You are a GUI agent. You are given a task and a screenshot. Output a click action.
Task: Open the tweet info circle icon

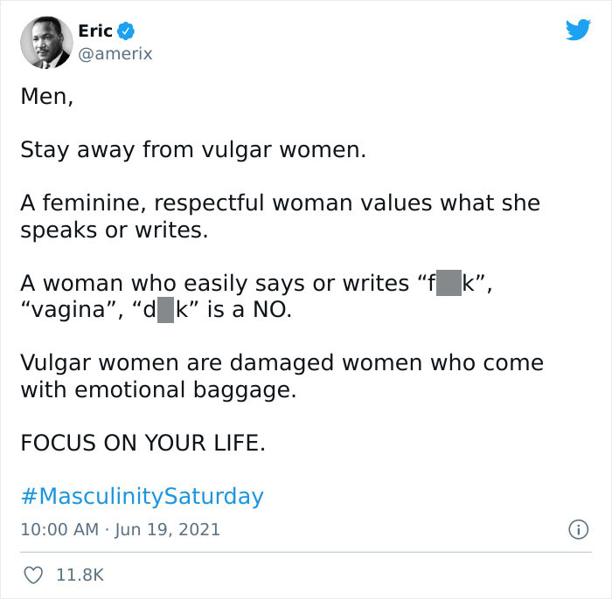578,530
